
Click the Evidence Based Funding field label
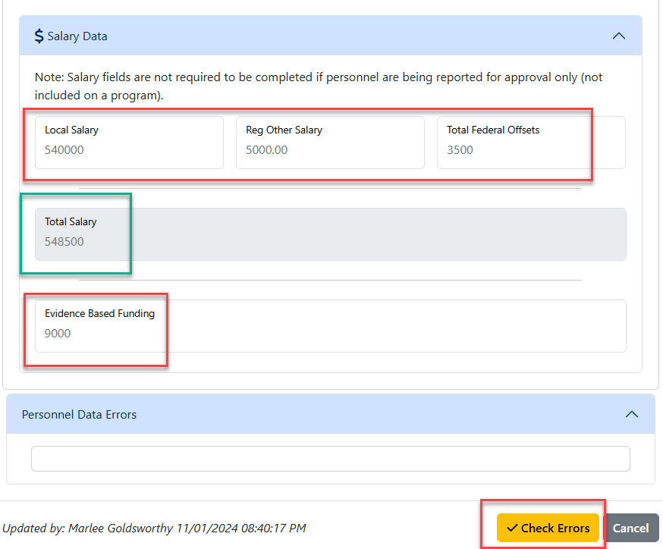point(100,313)
